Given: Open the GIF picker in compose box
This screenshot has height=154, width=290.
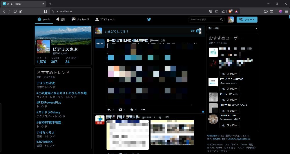Looking at the screenshot, I should click(x=193, y=31).
